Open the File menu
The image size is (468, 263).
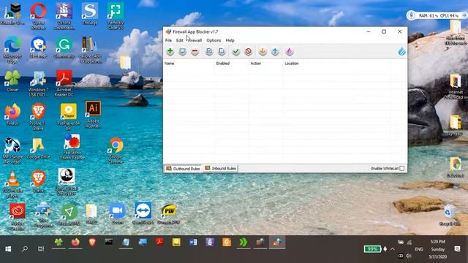pyautogui.click(x=168, y=40)
